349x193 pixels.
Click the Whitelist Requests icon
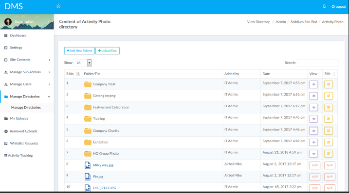pyautogui.click(x=6, y=144)
